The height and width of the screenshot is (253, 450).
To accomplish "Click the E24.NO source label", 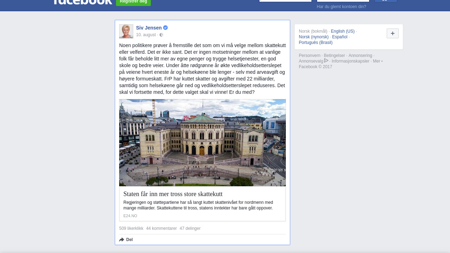I will tap(130, 216).
